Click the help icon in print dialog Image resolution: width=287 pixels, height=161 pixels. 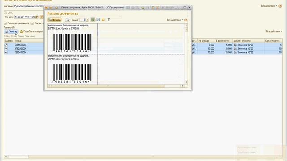coord(186,20)
